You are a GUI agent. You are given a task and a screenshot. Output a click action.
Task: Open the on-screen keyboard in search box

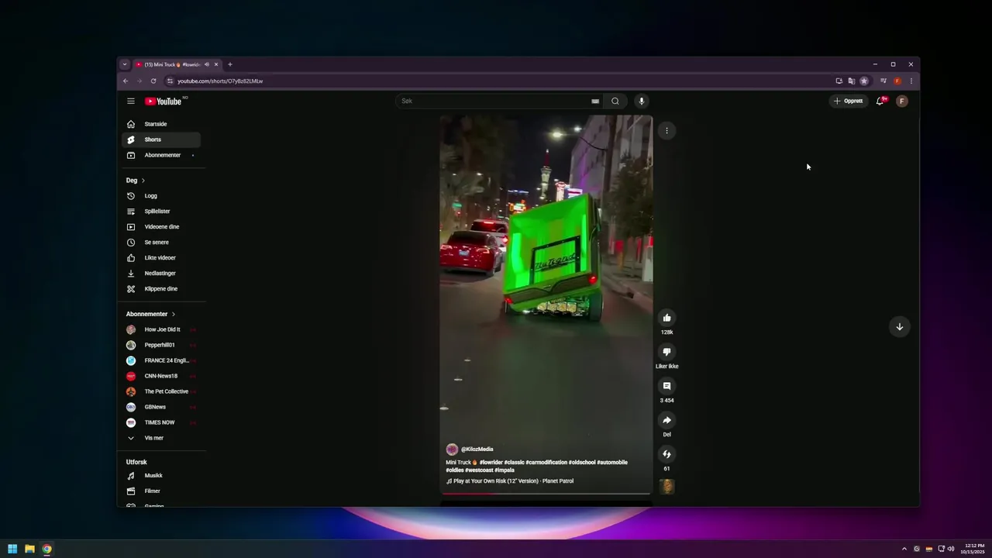(x=595, y=101)
